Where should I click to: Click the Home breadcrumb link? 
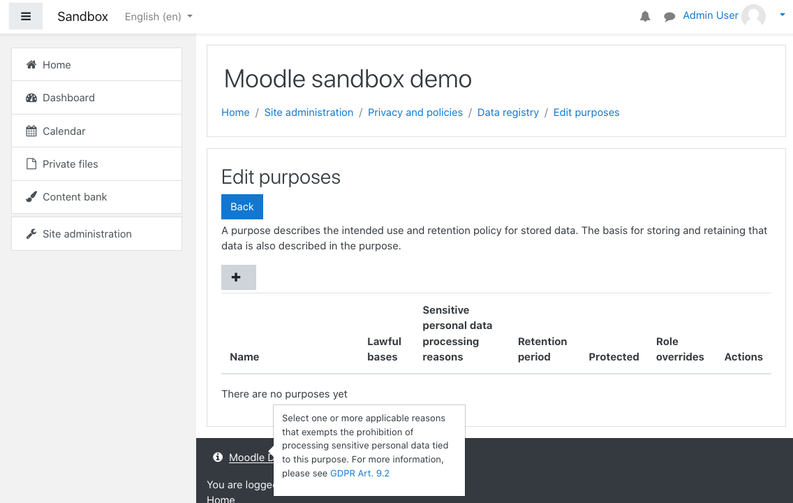click(235, 112)
